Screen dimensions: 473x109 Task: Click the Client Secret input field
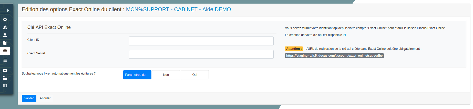(x=201, y=54)
